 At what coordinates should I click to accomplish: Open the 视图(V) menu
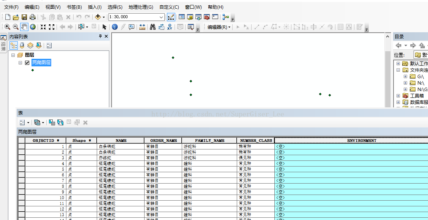53,7
